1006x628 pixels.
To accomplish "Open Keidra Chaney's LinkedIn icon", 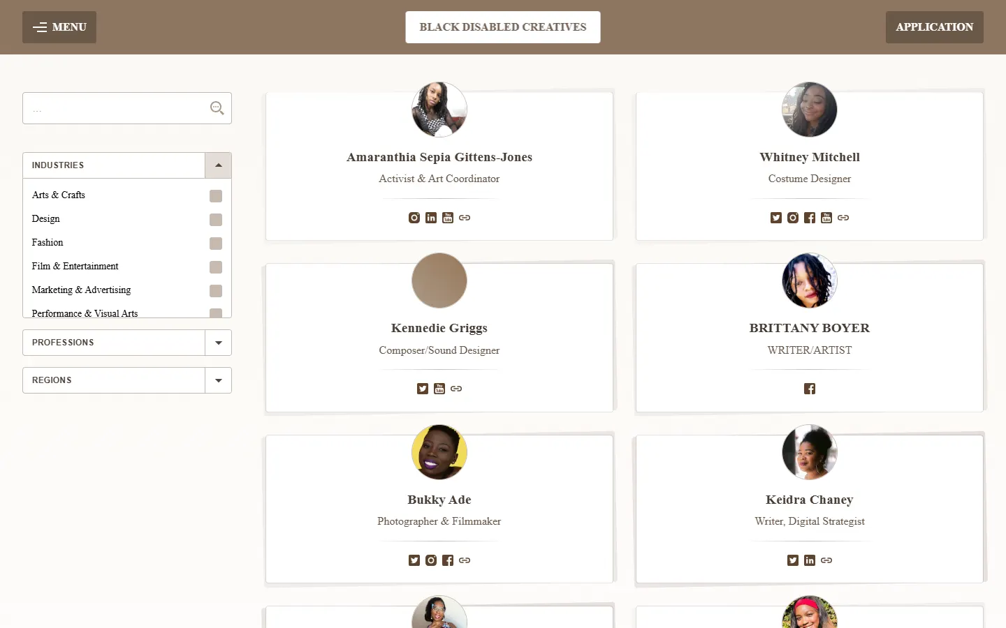I will coord(810,560).
